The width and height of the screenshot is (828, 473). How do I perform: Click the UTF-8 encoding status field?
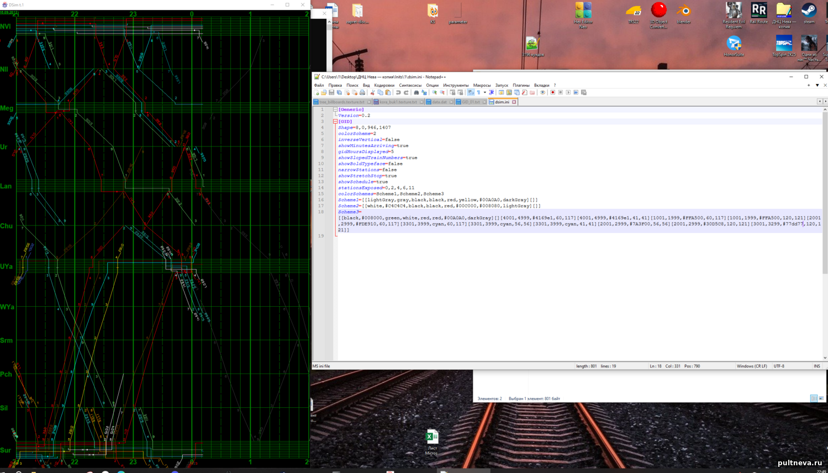(779, 366)
